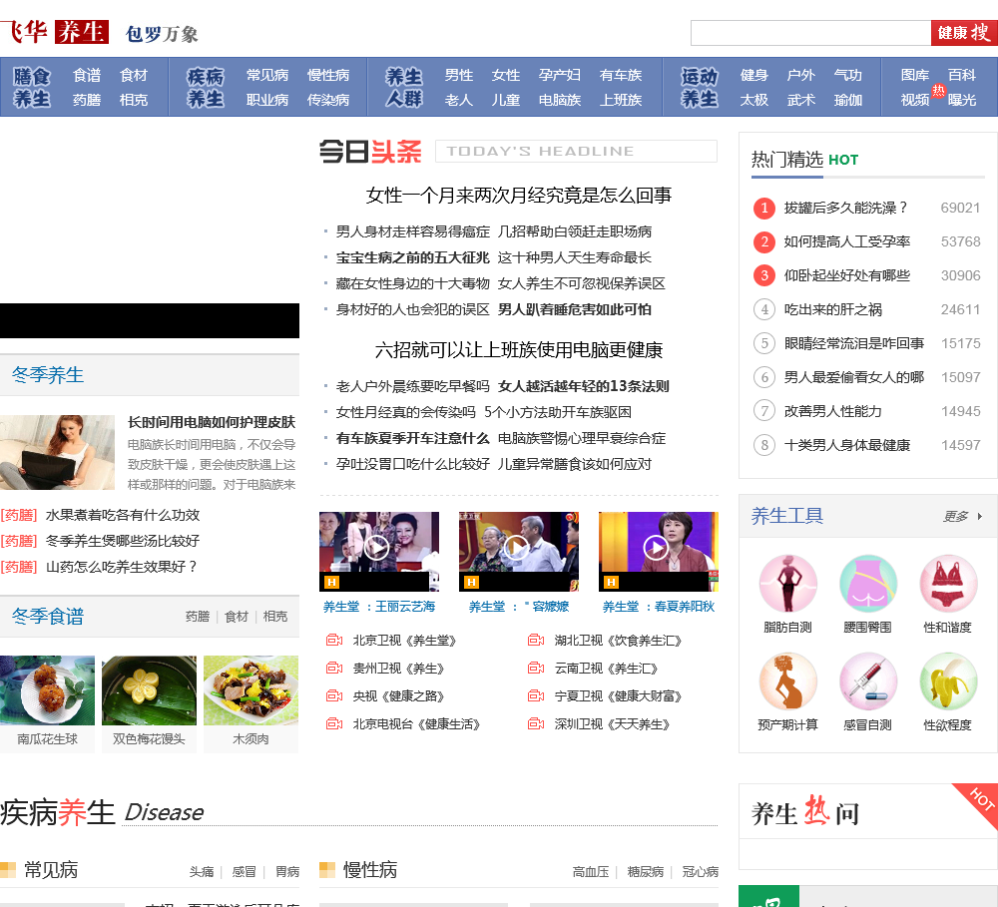Click camera icon beside 央视《健康之路》

pyautogui.click(x=334, y=695)
